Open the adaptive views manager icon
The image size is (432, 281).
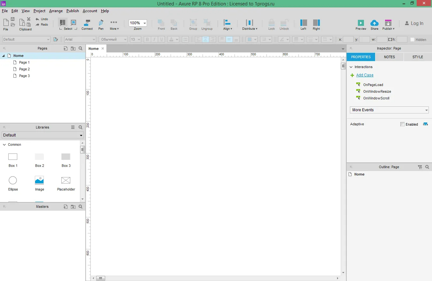(x=425, y=124)
